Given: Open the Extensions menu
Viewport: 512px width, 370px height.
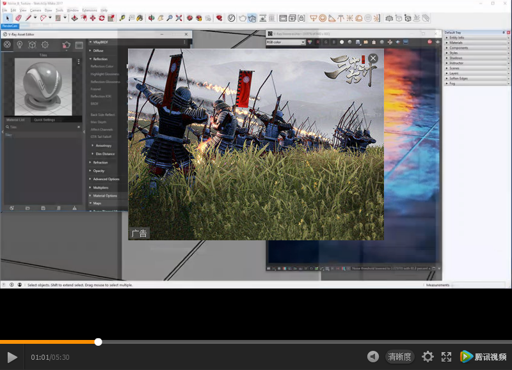Looking at the screenshot, I should 90,10.
